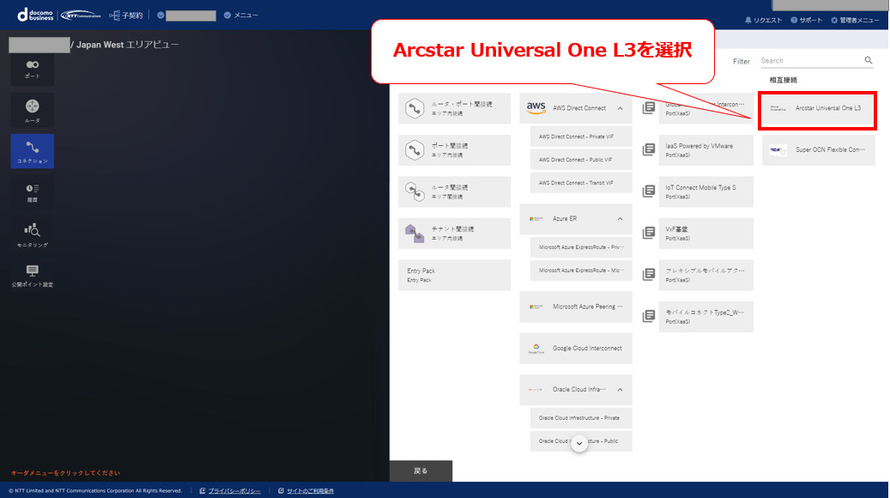Click the icon beside IoT Connect Mobile Type S

pyautogui.click(x=649, y=191)
